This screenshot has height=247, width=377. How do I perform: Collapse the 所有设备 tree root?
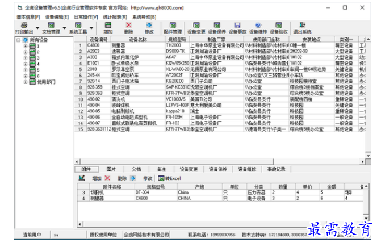[19, 40]
